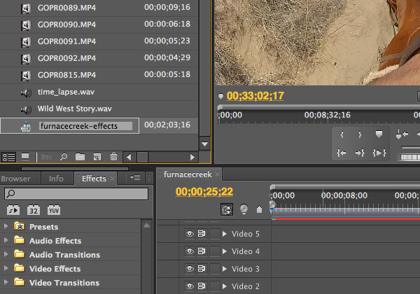420x294 pixels.
Task: Open Find in Project panel
Action: click(64, 157)
